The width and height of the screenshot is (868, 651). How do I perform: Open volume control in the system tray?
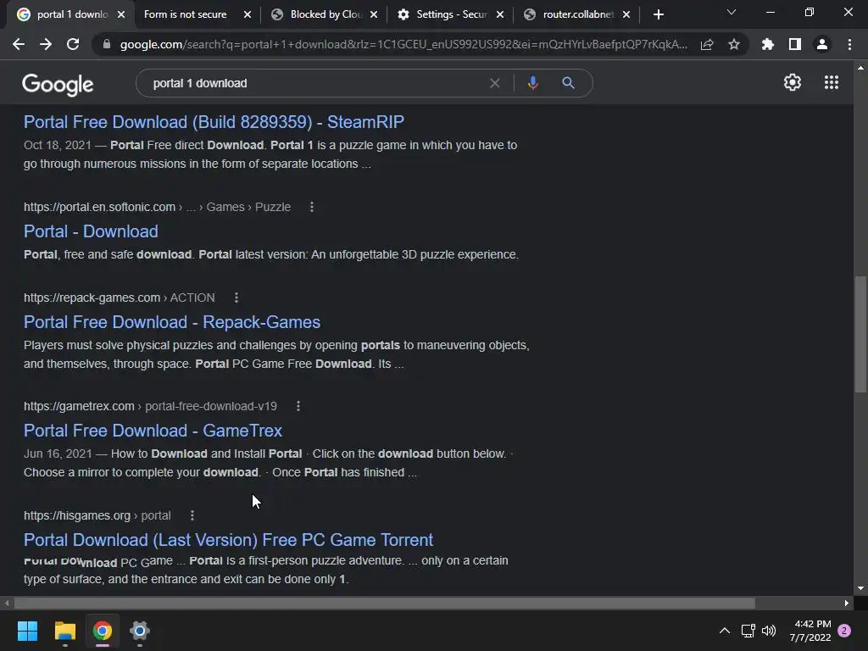tap(769, 631)
